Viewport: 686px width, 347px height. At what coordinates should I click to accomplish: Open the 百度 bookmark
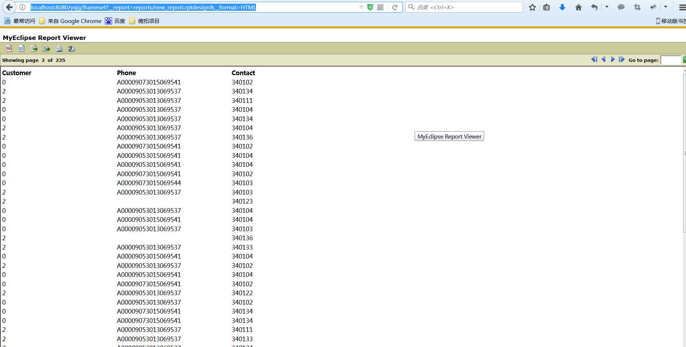[115, 21]
